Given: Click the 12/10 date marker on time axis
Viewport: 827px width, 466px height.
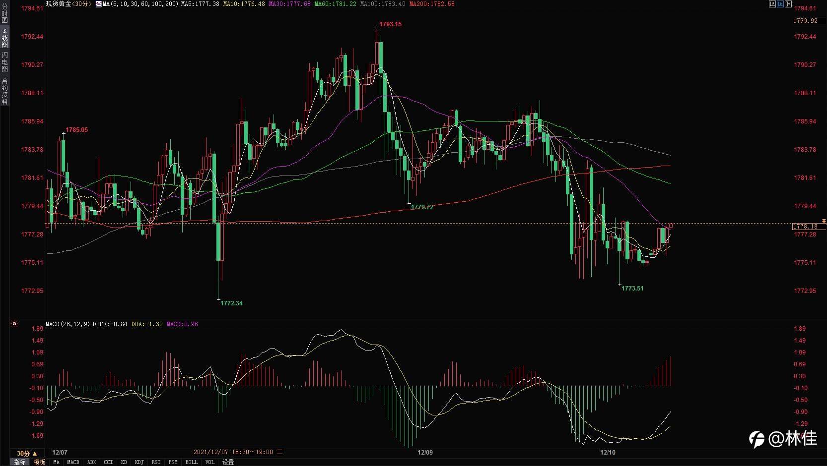Looking at the screenshot, I should [608, 453].
